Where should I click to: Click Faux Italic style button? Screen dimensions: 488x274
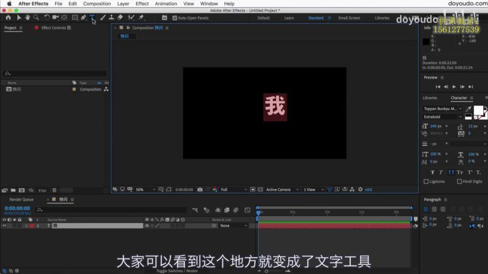(x=441, y=173)
